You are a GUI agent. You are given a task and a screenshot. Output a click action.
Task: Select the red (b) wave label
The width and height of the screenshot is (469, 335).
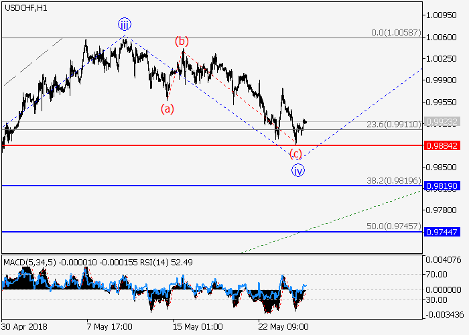click(182, 42)
